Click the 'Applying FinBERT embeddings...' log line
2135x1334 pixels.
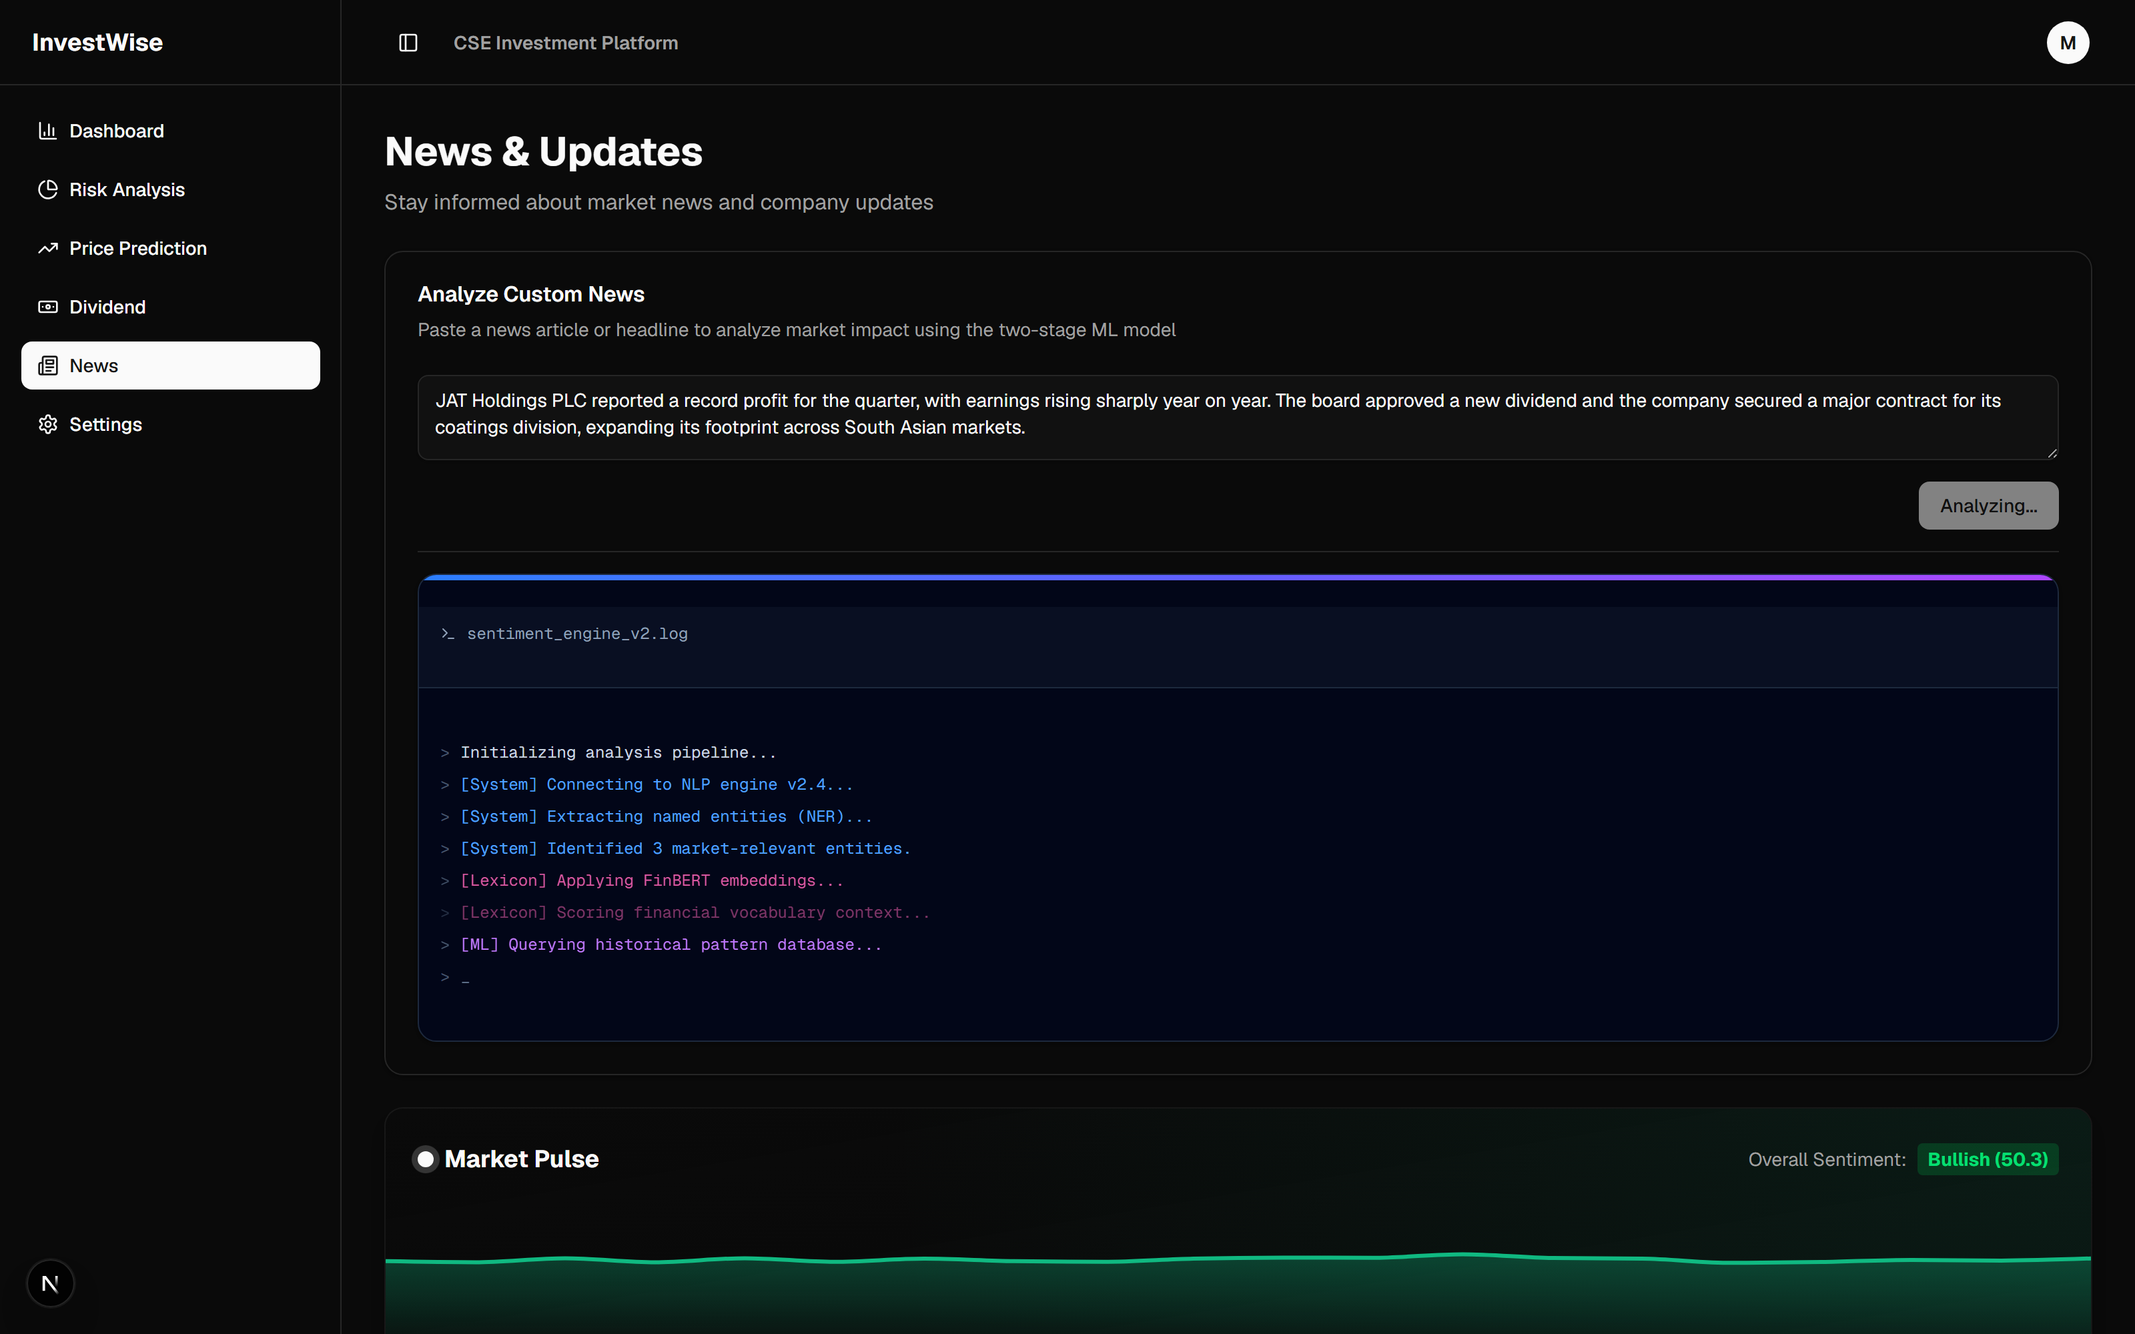652,880
